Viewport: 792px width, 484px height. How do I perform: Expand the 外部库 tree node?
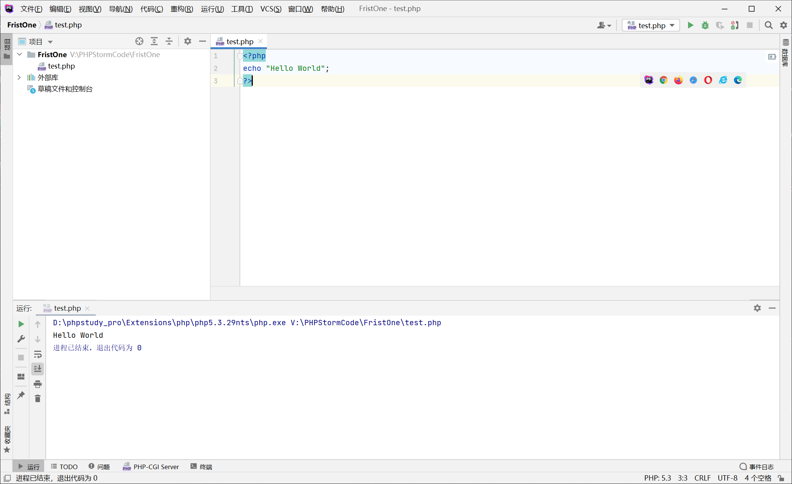19,77
